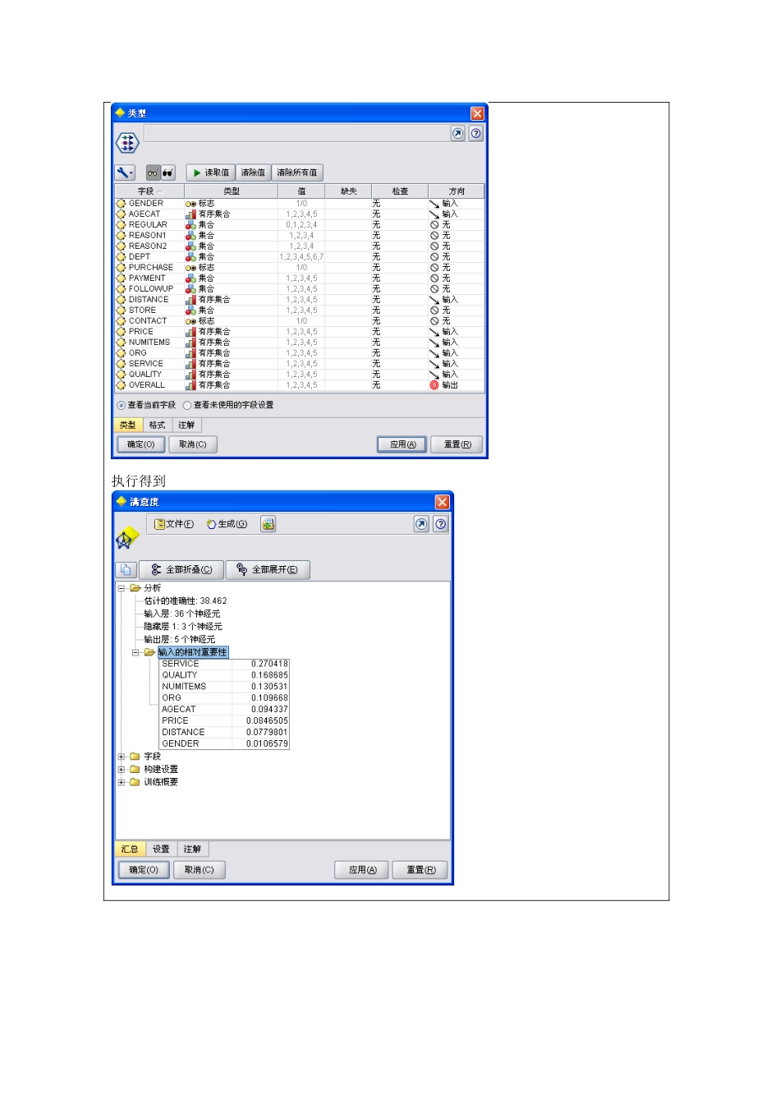Click the 读取值 read values button
This screenshot has width=780, height=1104.
click(x=210, y=172)
